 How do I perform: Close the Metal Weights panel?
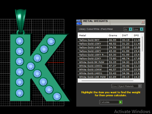(143, 22)
